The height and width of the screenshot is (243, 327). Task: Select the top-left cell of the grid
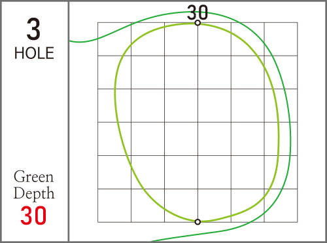pos(114,39)
